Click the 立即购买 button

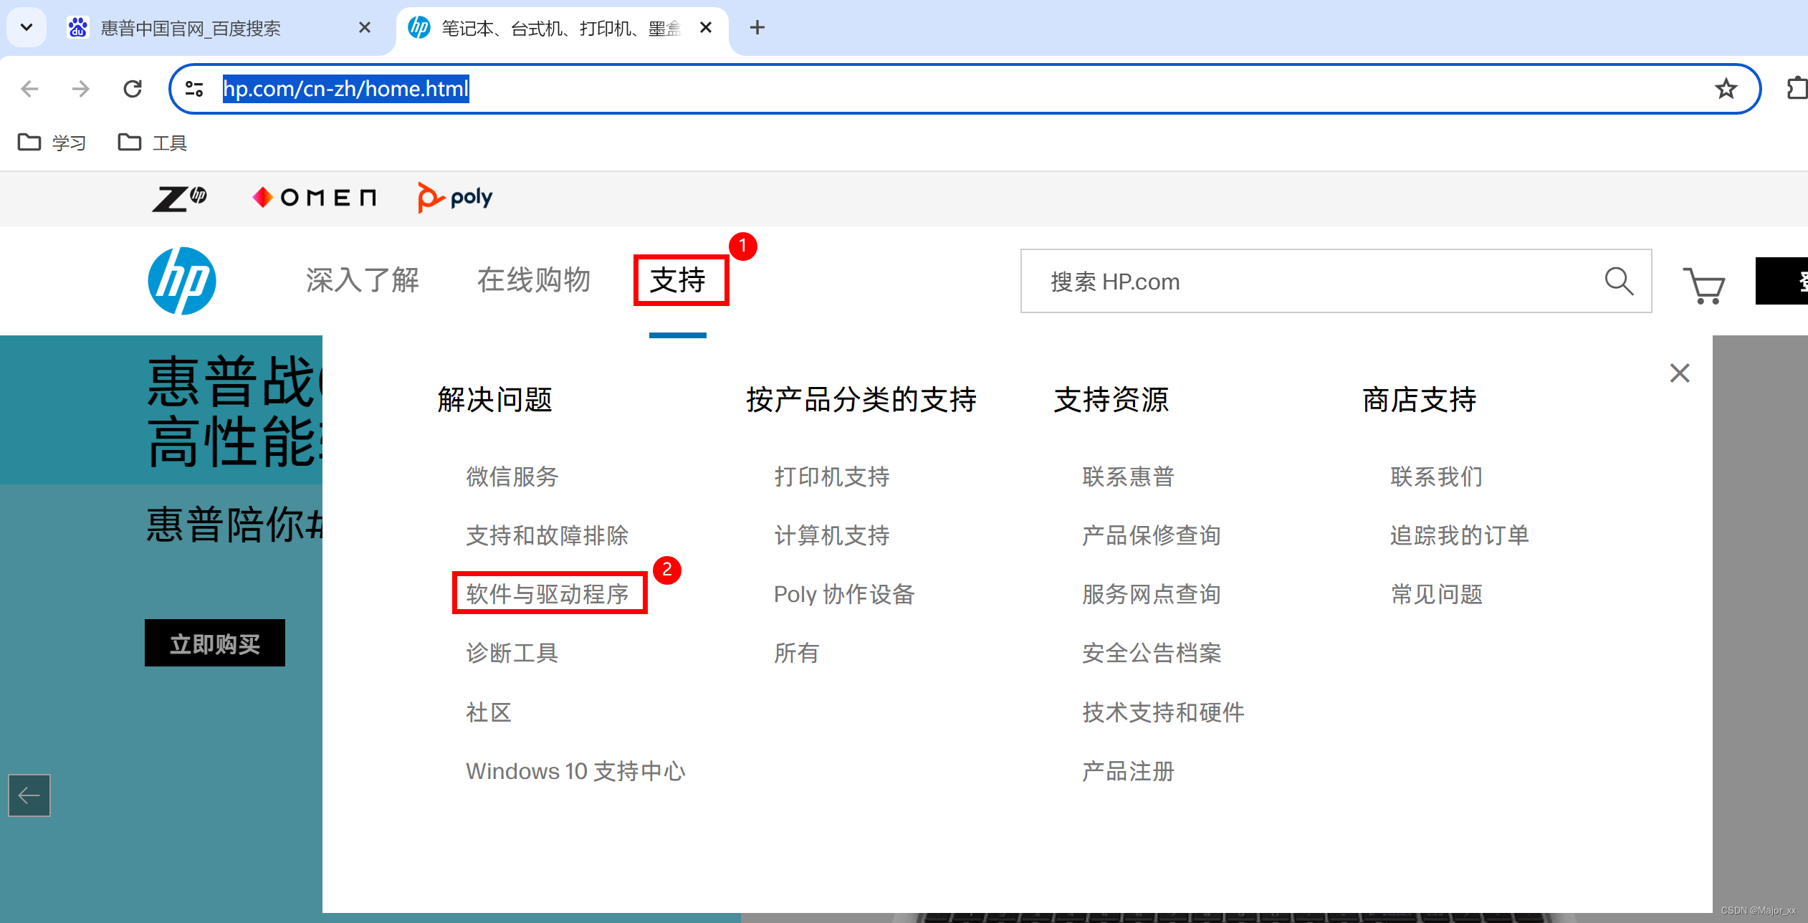215,644
